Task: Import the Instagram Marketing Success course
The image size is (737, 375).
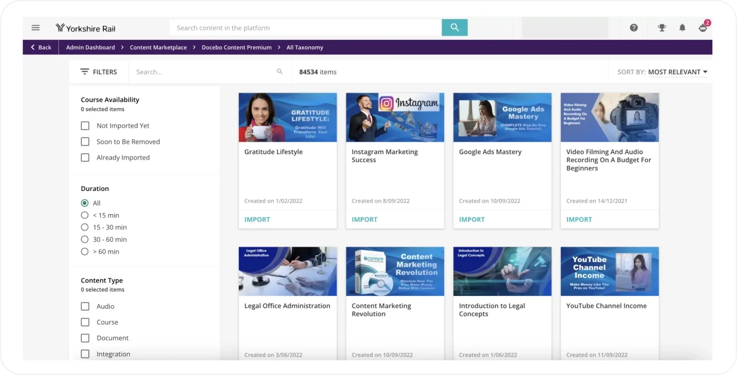Action: pyautogui.click(x=365, y=219)
